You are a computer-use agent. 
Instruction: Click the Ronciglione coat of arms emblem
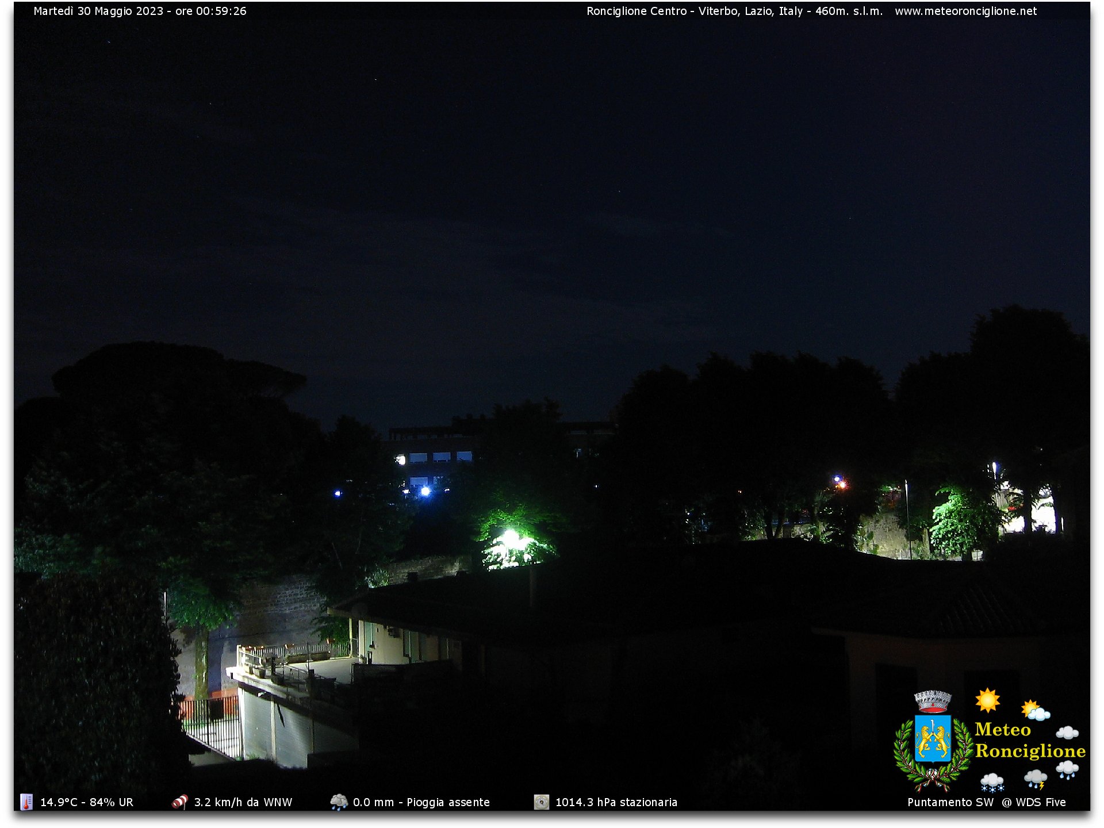point(933,741)
